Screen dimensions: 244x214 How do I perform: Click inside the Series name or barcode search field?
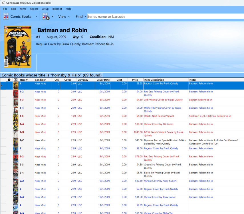tap(143, 17)
